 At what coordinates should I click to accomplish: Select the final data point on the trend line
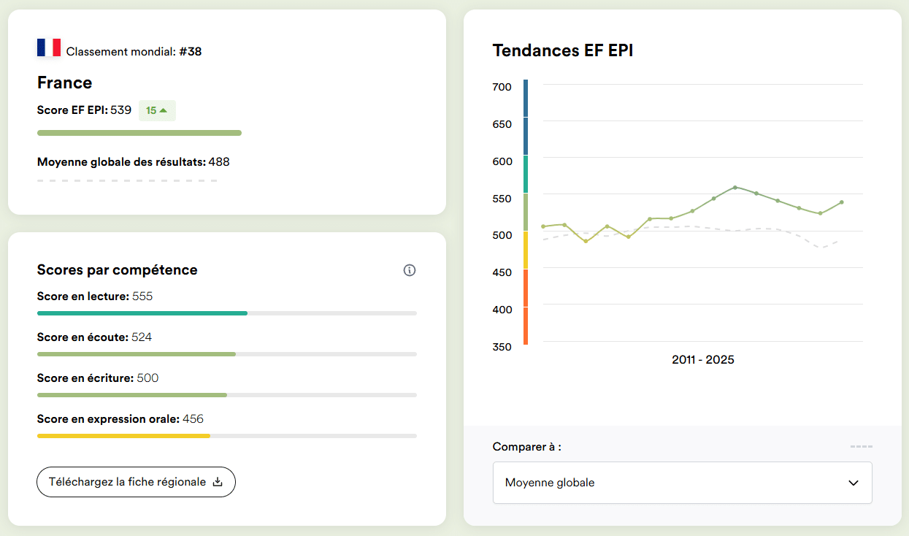pos(842,202)
